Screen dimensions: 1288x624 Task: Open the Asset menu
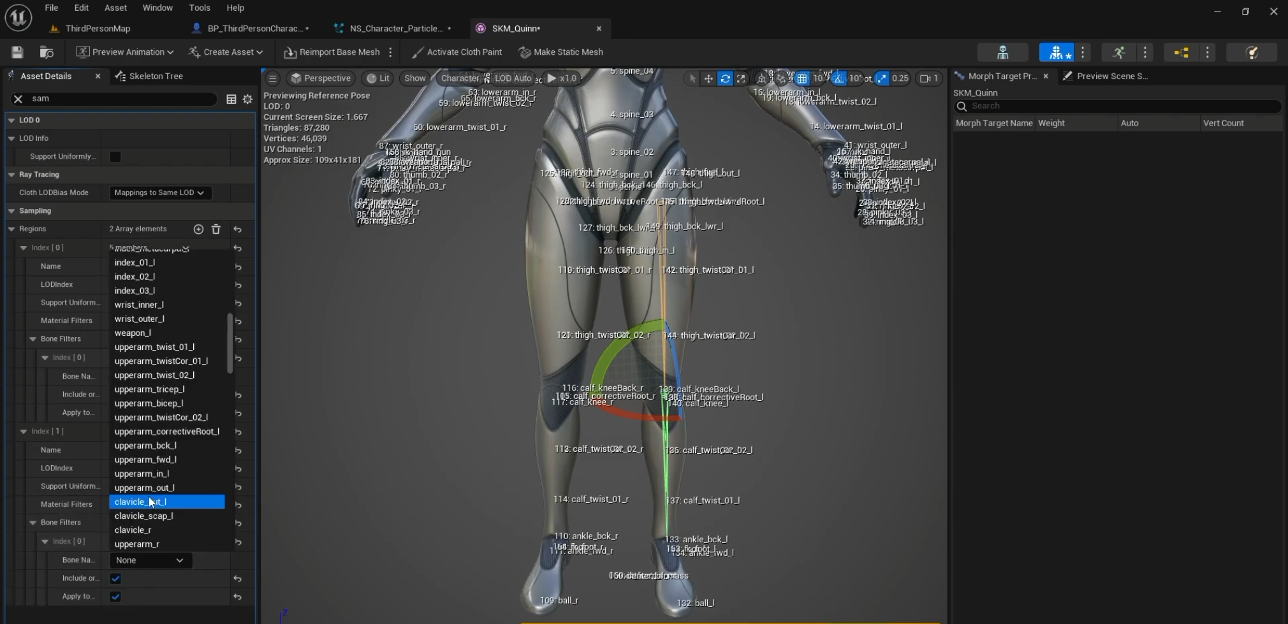pyautogui.click(x=115, y=8)
